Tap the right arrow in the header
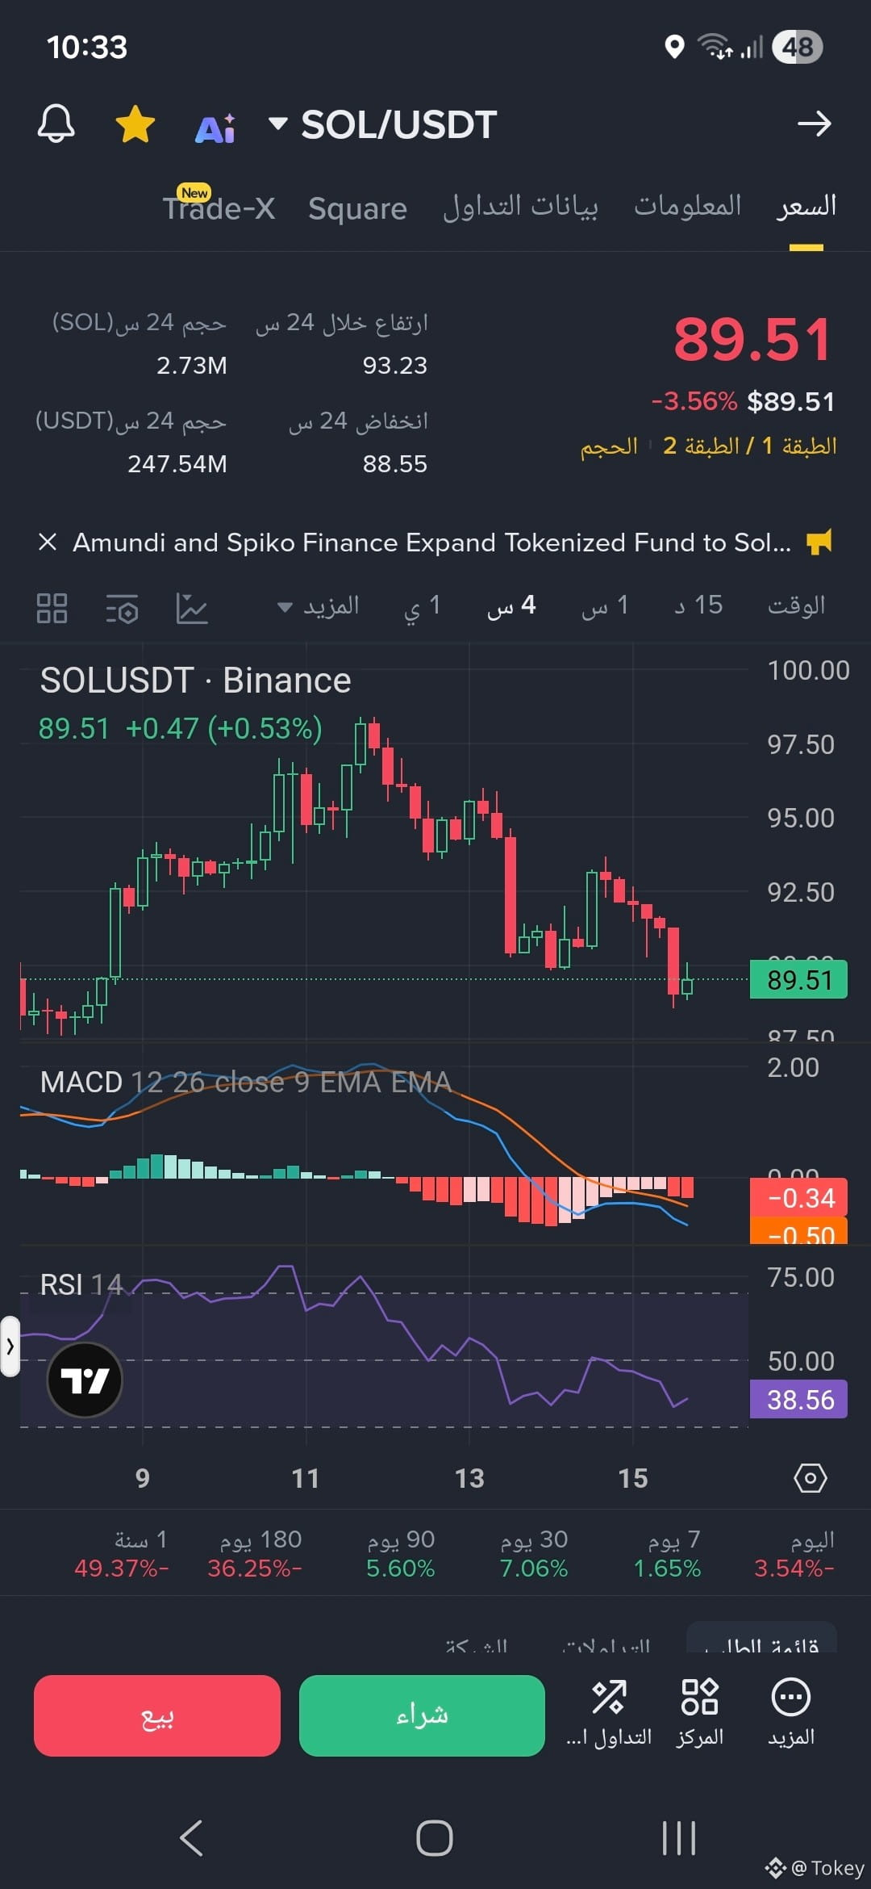The width and height of the screenshot is (871, 1889). 814,124
